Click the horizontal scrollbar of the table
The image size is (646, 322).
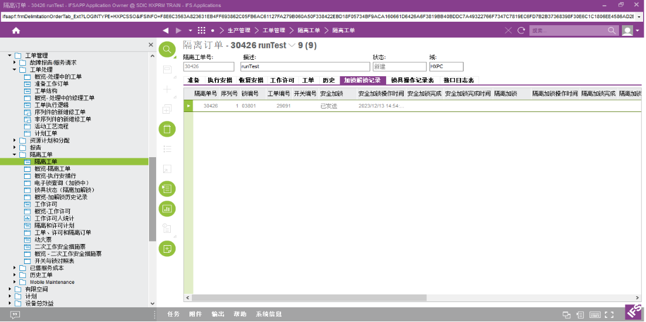(x=309, y=298)
